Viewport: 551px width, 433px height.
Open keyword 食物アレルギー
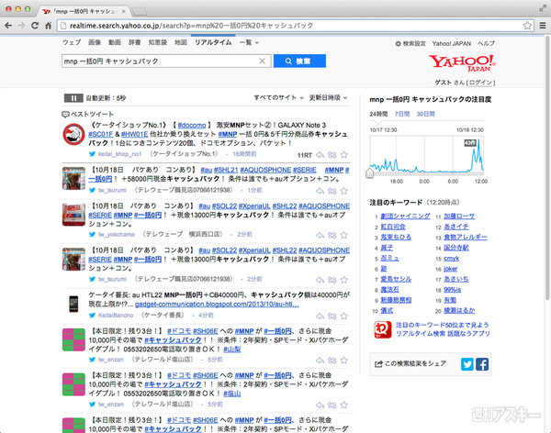coord(466,237)
